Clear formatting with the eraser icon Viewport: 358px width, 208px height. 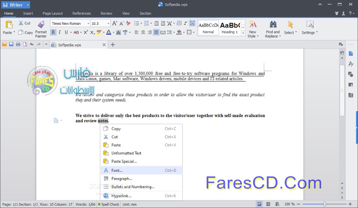[128, 23]
